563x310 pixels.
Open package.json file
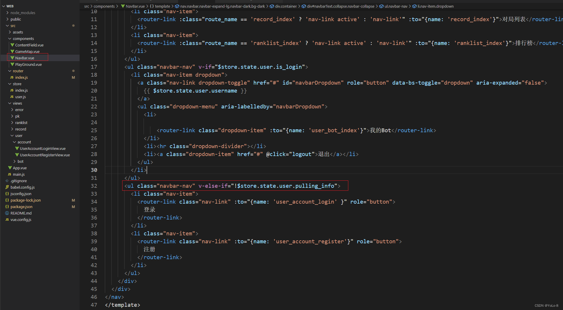coord(21,207)
